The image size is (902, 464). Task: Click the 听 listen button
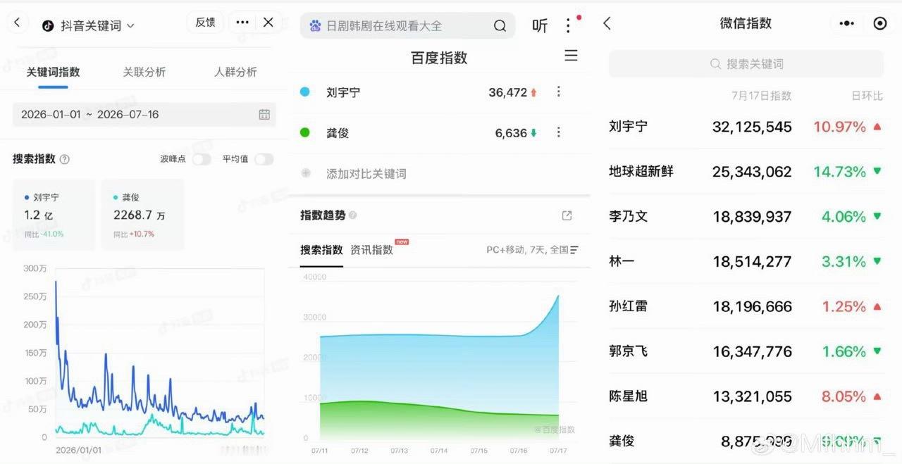[x=540, y=26]
